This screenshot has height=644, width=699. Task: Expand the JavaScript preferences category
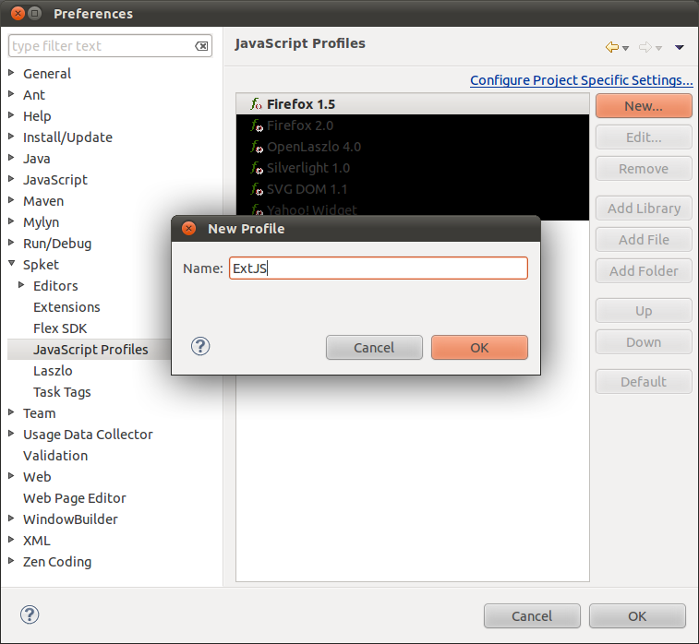pos(11,180)
